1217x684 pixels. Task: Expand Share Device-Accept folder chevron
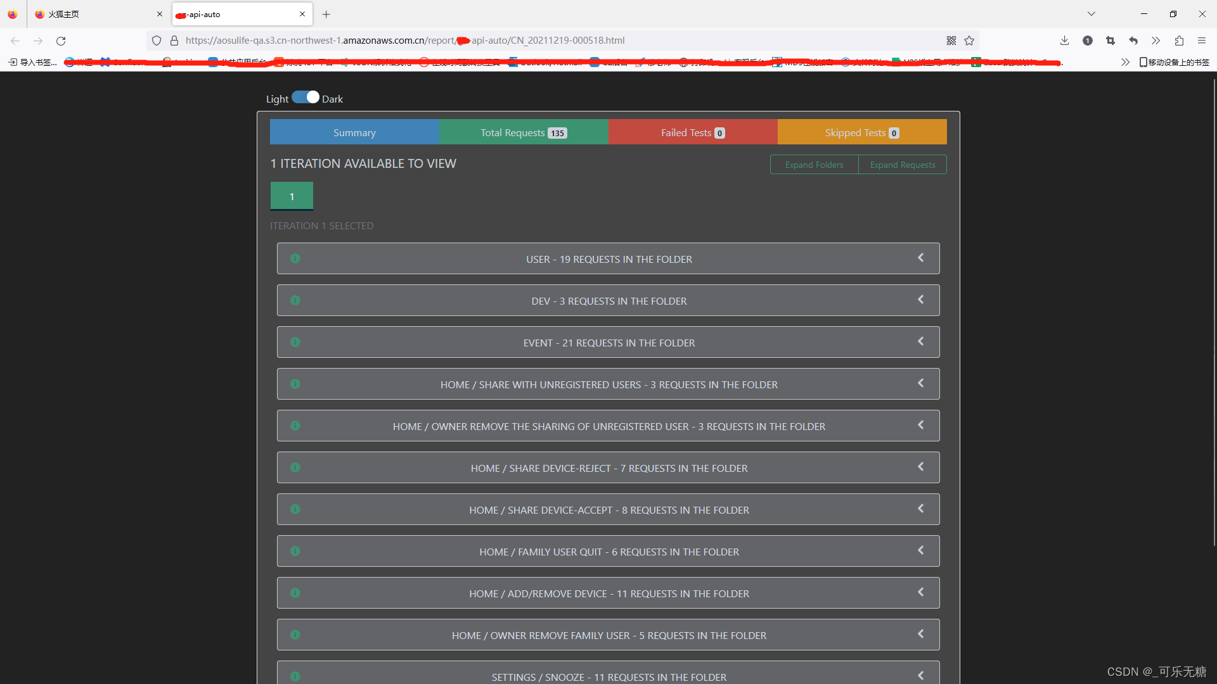point(921,509)
